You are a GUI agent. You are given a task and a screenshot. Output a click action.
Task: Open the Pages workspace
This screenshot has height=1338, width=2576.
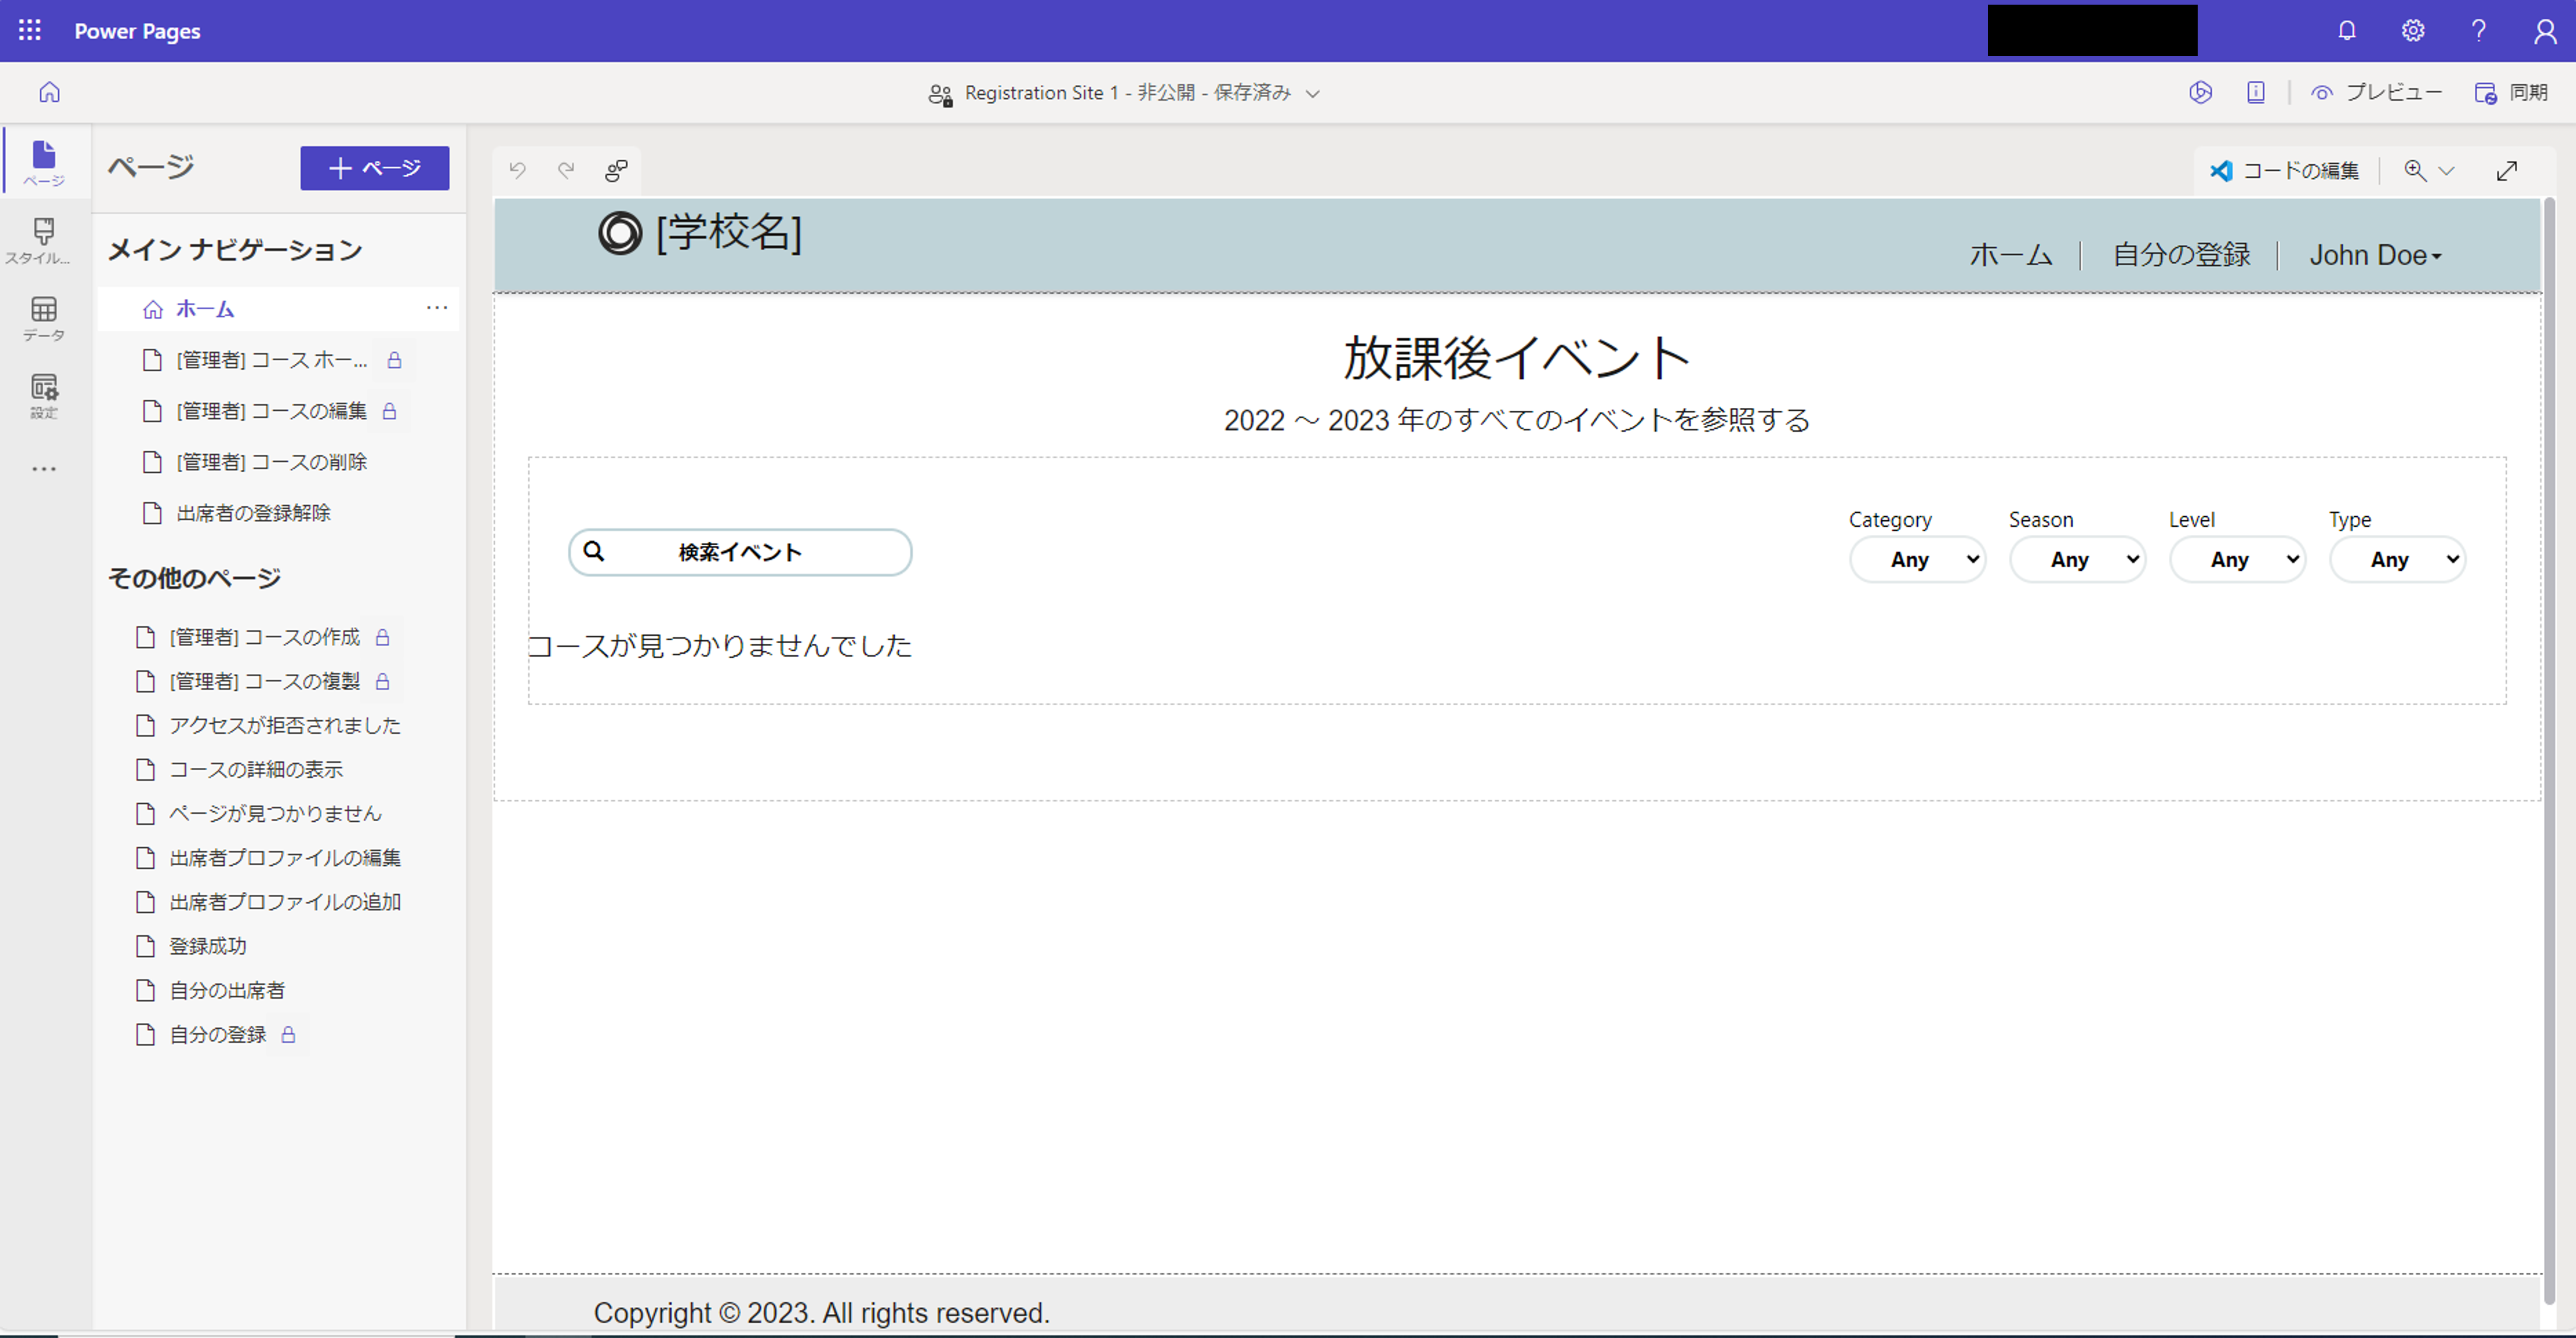[x=44, y=163]
